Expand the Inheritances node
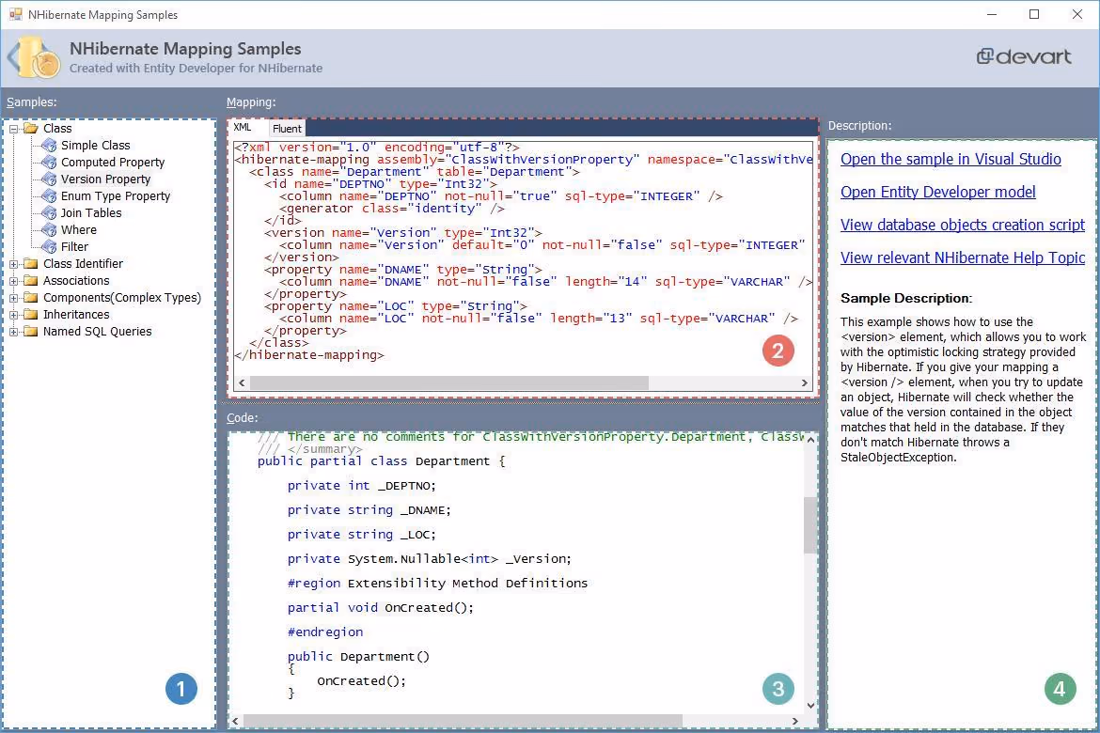Viewport: 1100px width, 733px height. coord(13,315)
